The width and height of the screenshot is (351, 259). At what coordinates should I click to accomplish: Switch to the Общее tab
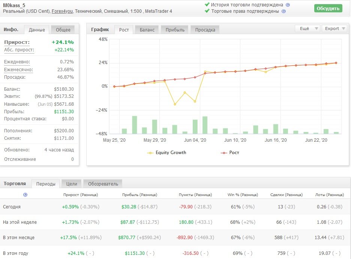[x=63, y=30]
